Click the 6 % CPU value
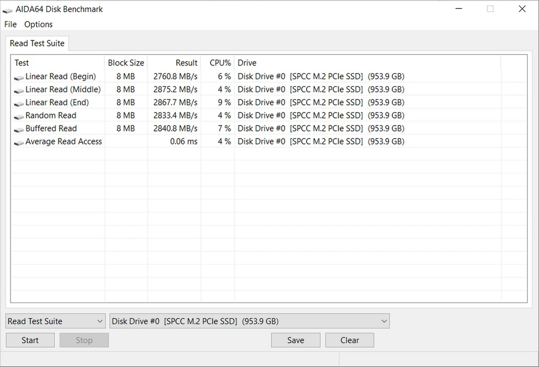This screenshot has width=539, height=367. tap(225, 76)
